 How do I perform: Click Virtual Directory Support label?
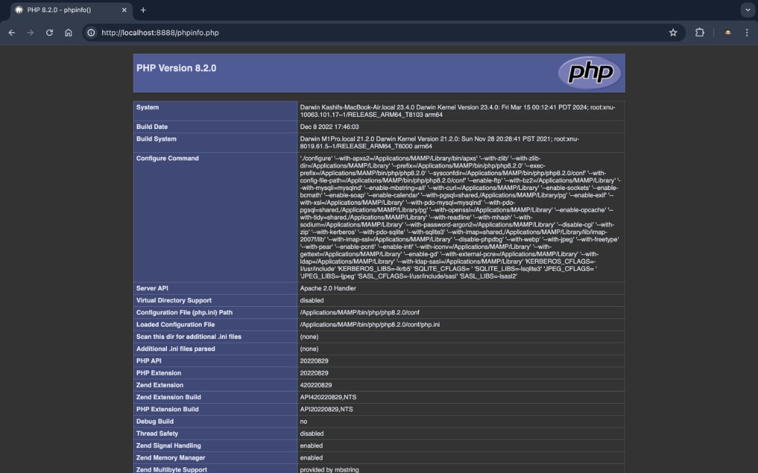[173, 300]
